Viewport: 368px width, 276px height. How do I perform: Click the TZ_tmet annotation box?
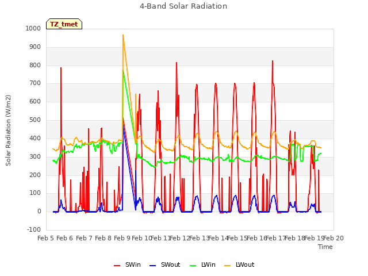(64, 24)
